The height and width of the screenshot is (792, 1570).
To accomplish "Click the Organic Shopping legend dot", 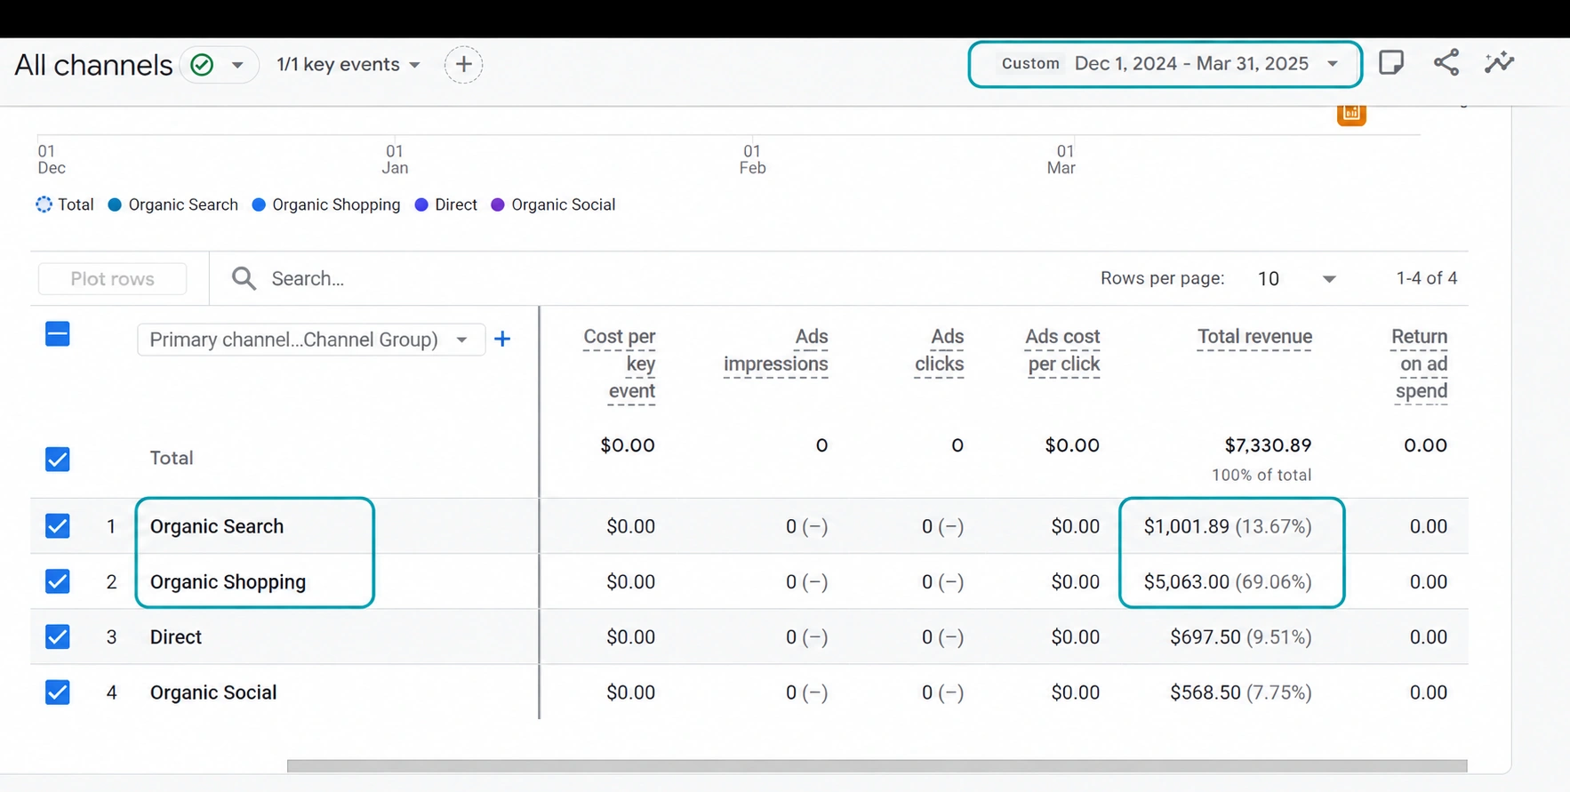I will [259, 204].
